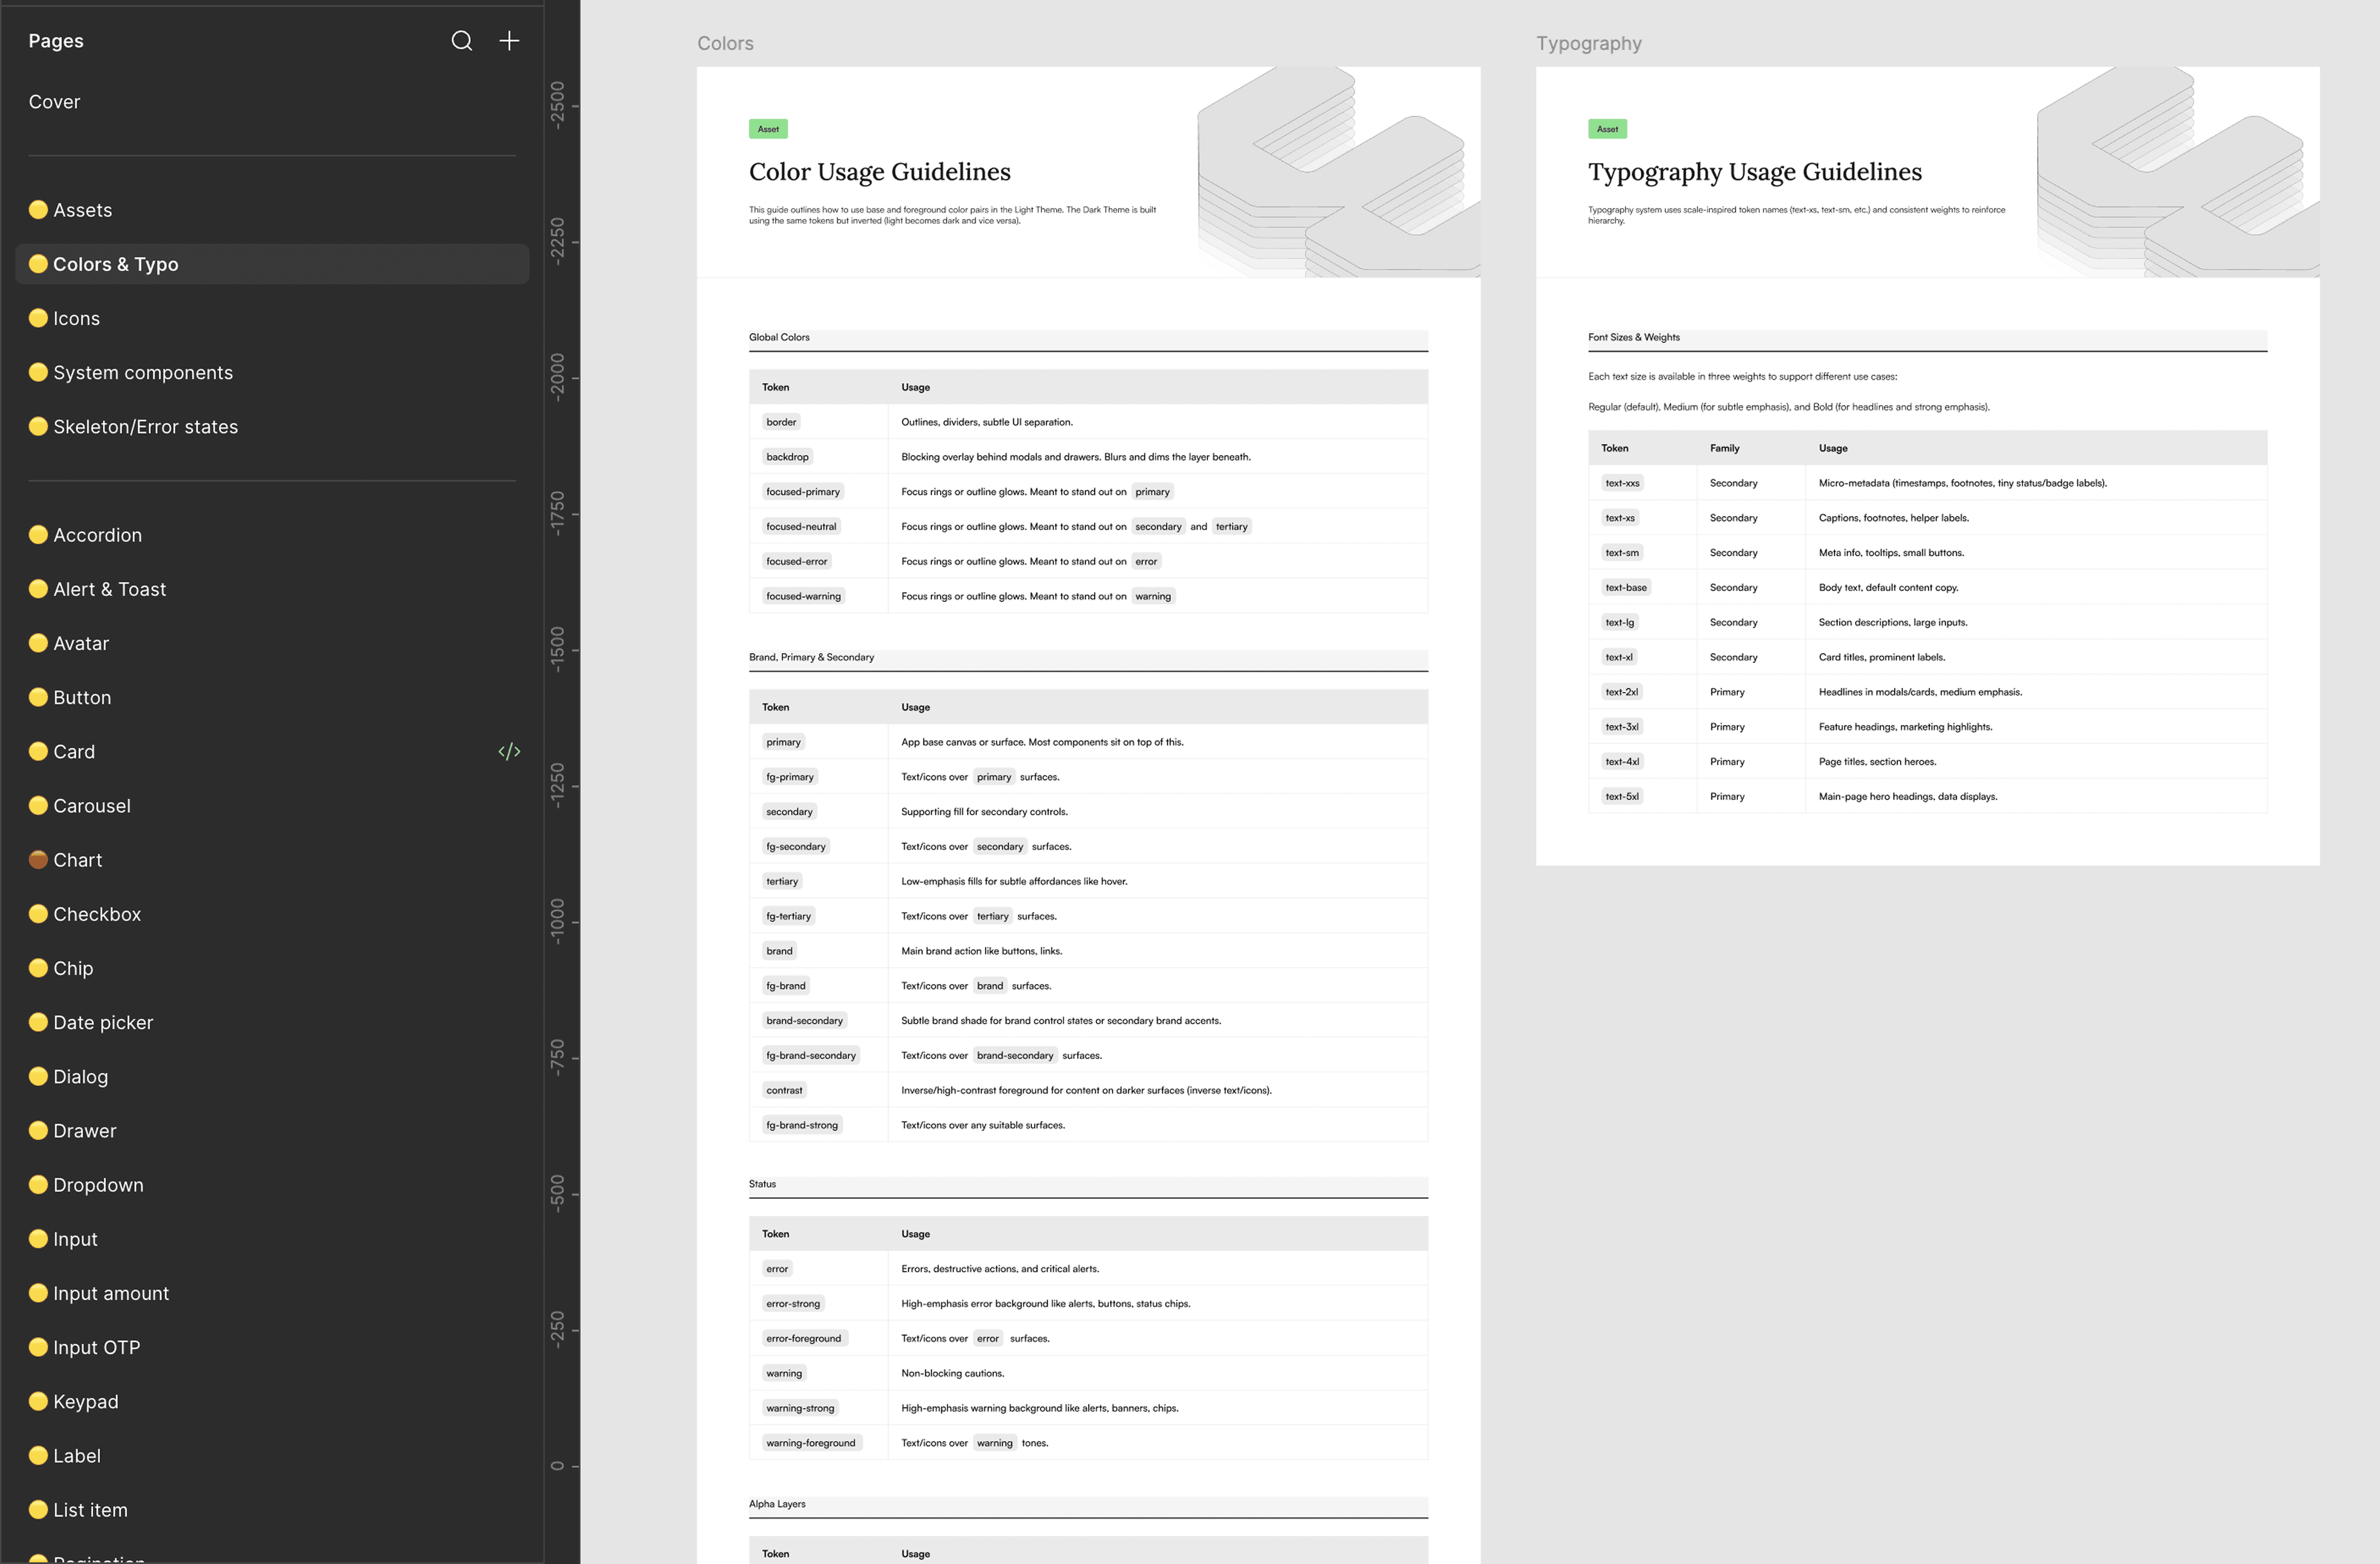2380x1564 pixels.
Task: Open the Skeleton/Error states page
Action: pos(272,427)
